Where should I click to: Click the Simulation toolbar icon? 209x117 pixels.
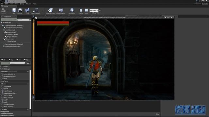point(72,11)
